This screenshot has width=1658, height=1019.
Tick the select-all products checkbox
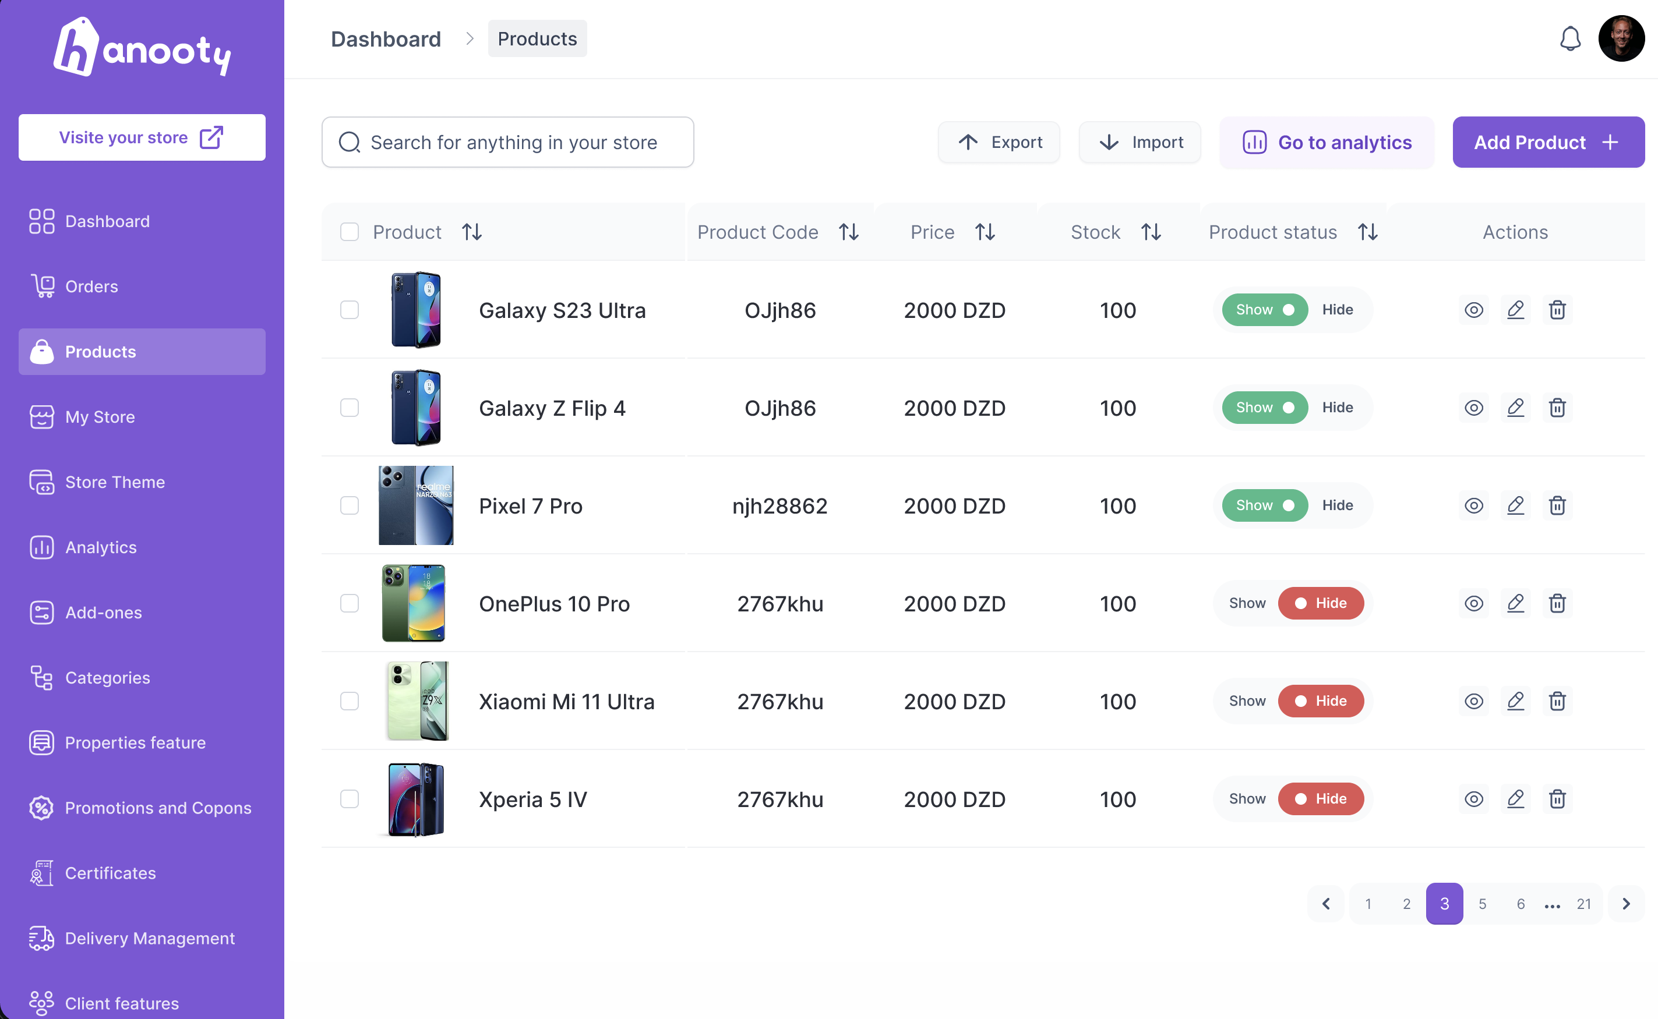tap(350, 232)
